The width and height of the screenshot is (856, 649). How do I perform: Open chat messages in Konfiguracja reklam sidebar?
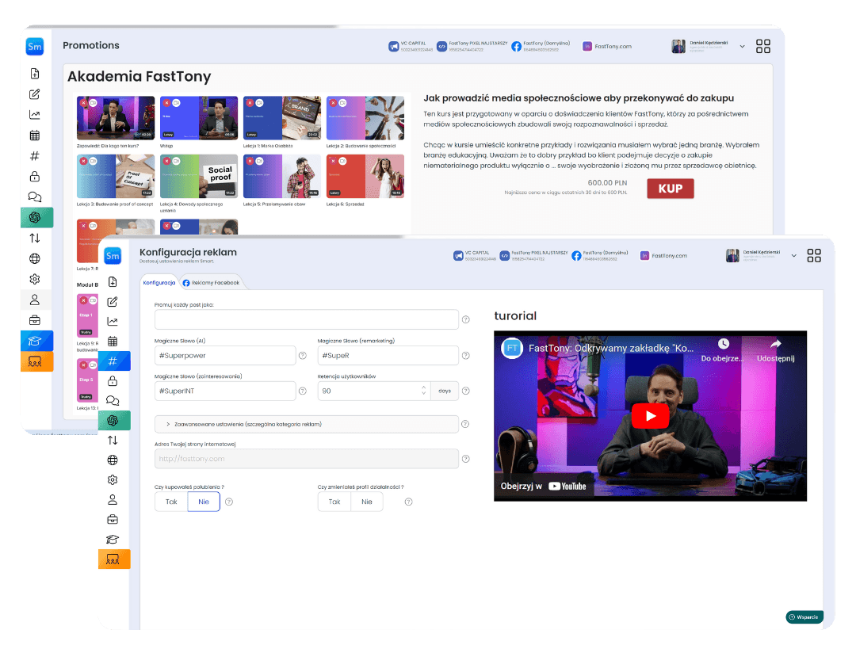click(x=113, y=401)
